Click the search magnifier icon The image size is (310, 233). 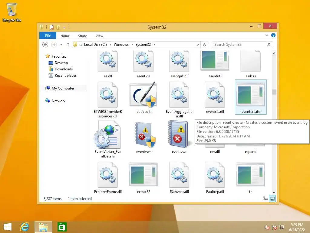[269, 45]
